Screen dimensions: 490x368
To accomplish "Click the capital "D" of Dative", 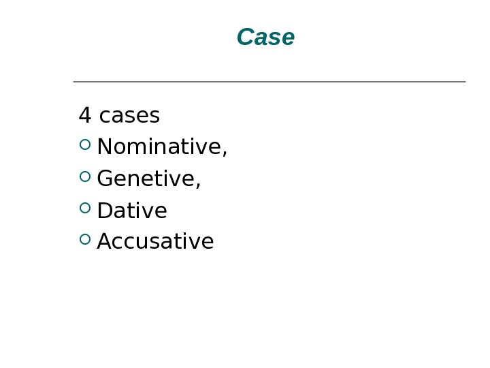I will click(x=105, y=211).
